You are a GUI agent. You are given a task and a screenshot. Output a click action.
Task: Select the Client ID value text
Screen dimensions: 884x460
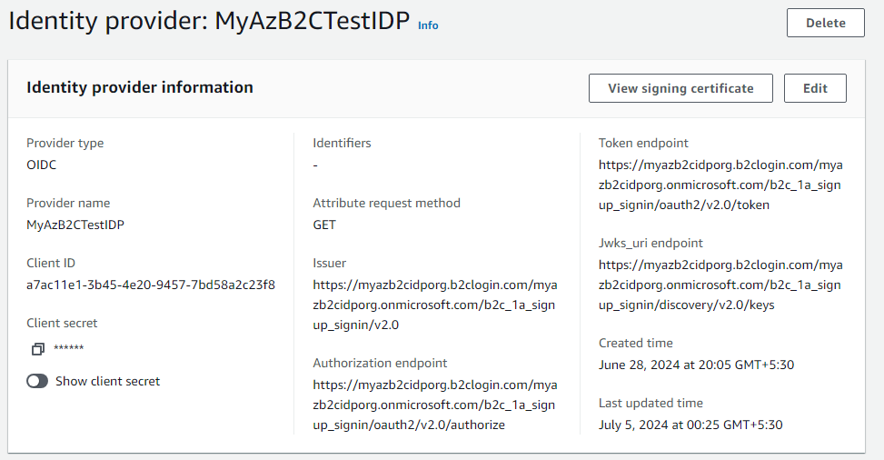pos(151,285)
